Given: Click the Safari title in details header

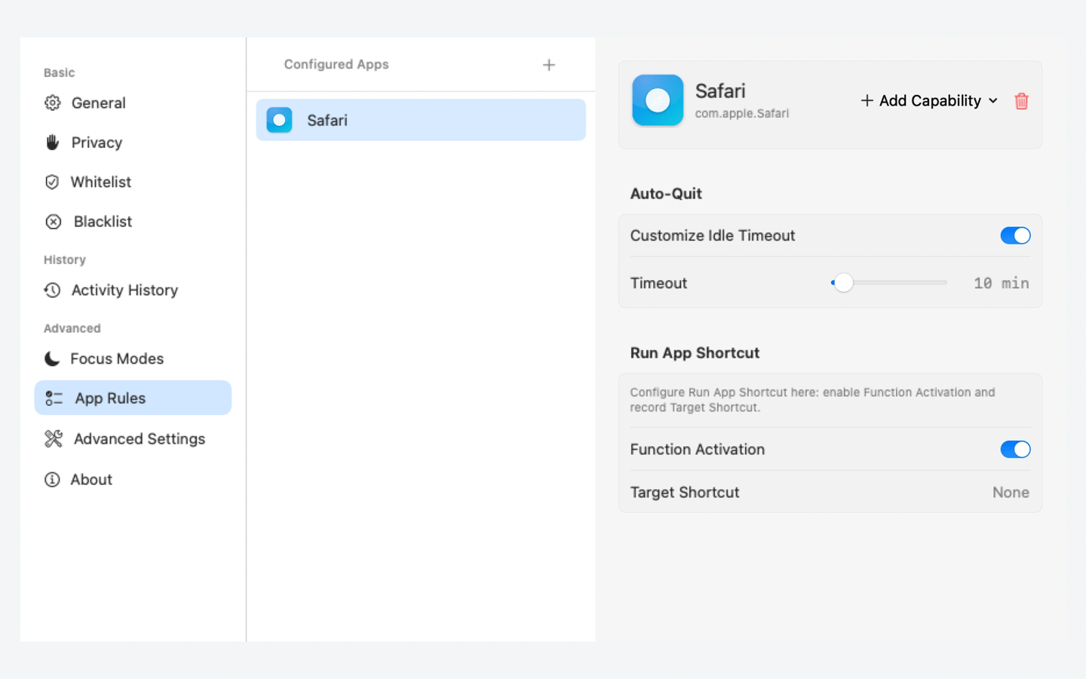Looking at the screenshot, I should [x=720, y=91].
